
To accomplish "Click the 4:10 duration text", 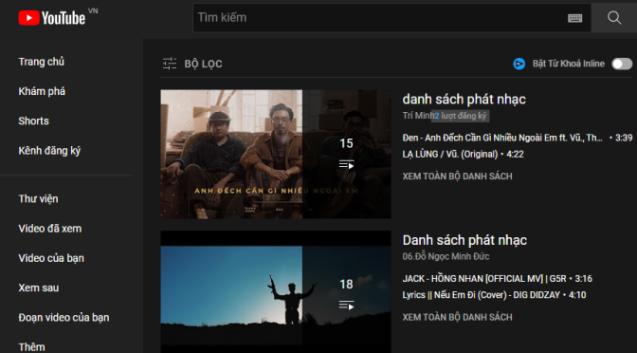I will pos(577,295).
